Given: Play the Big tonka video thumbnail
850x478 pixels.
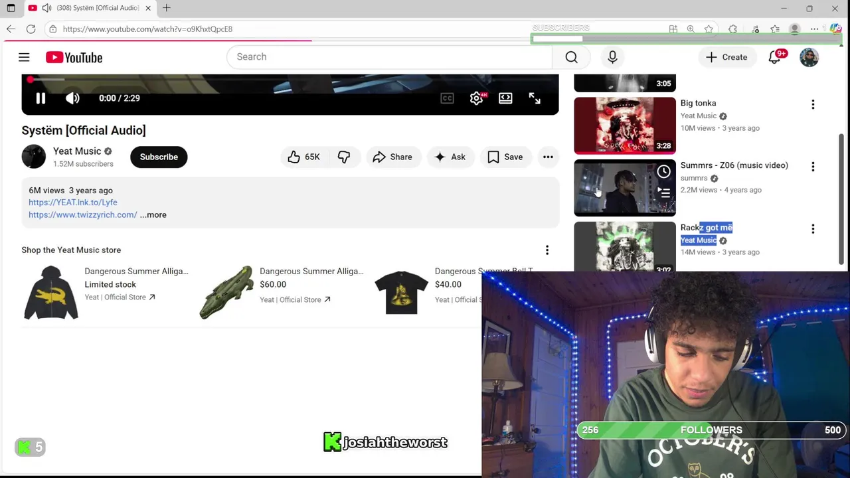Looking at the screenshot, I should point(624,125).
